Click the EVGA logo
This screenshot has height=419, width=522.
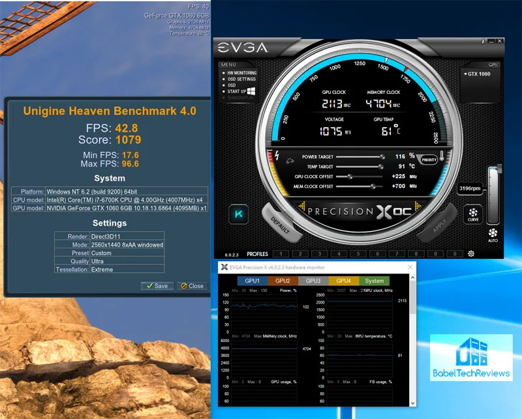click(242, 48)
